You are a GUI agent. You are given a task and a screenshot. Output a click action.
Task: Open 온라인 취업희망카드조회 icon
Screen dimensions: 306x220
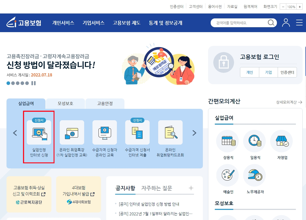pyautogui.click(x=170, y=132)
